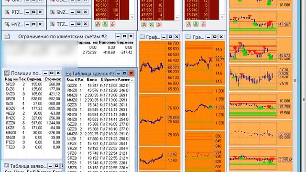Click the green order icon under the 45 570 order book
This screenshot has width=306, height=172.
tap(105, 24)
